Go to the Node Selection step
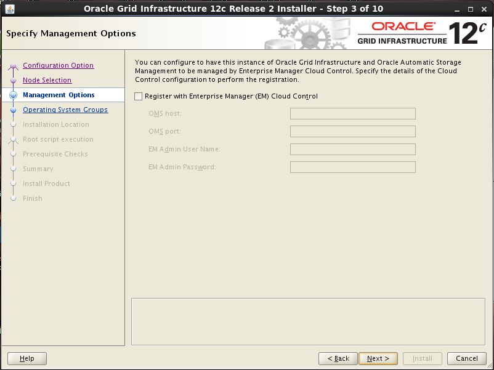The image size is (494, 370). point(47,80)
